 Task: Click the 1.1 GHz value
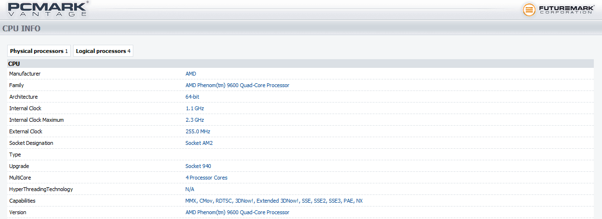[x=195, y=108]
